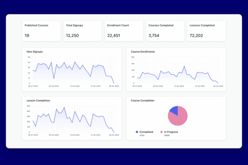Click the 12,250 value in Total Signups
This screenshot has width=248, height=165.
point(73,35)
